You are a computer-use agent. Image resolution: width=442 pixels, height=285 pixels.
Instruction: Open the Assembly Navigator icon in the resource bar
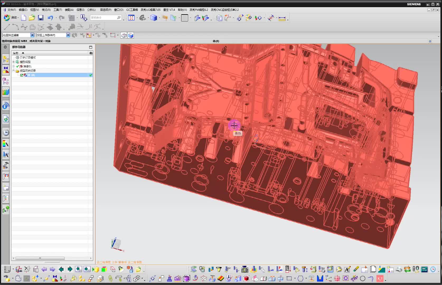pyautogui.click(x=6, y=59)
